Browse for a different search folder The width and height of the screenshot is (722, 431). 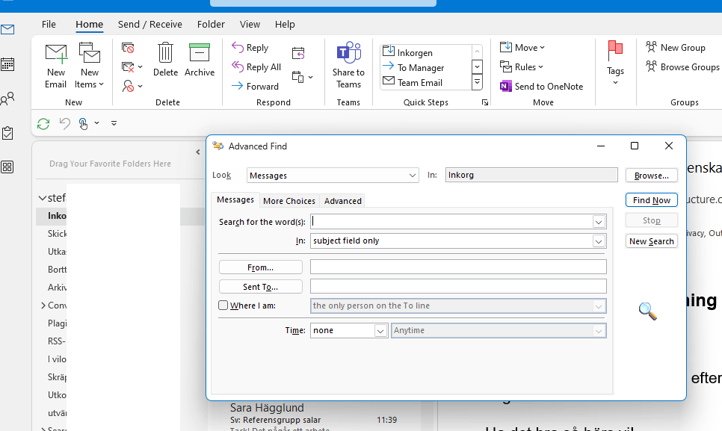click(x=651, y=175)
